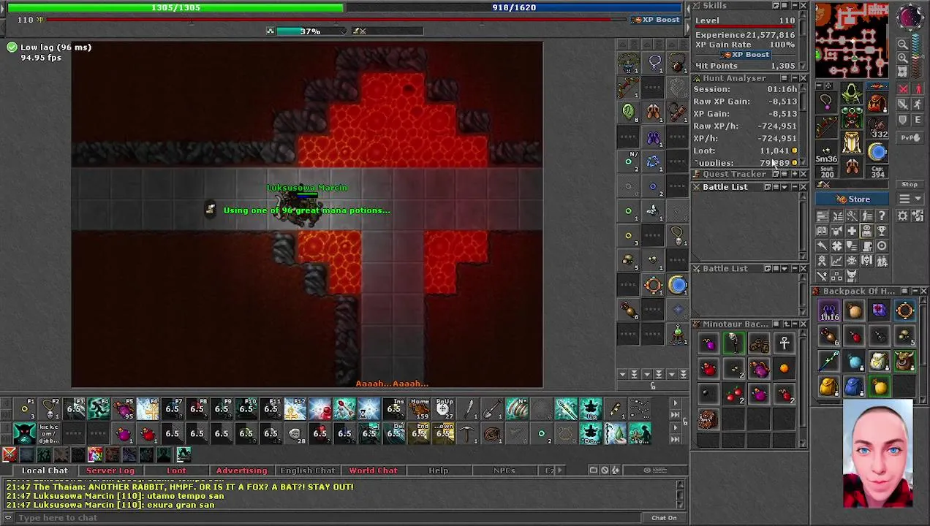Click the blue ring equipment slot
Image resolution: width=930 pixels, height=526 pixels.
877,152
